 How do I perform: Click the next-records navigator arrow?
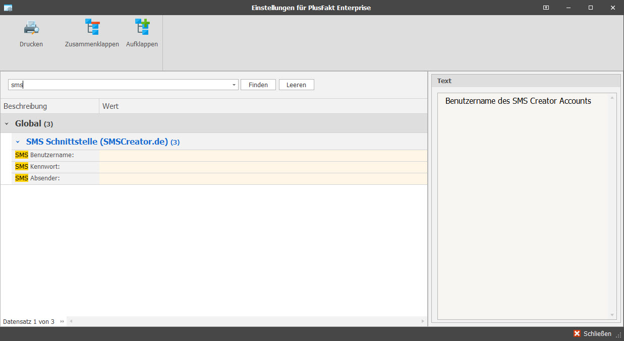[x=62, y=321]
